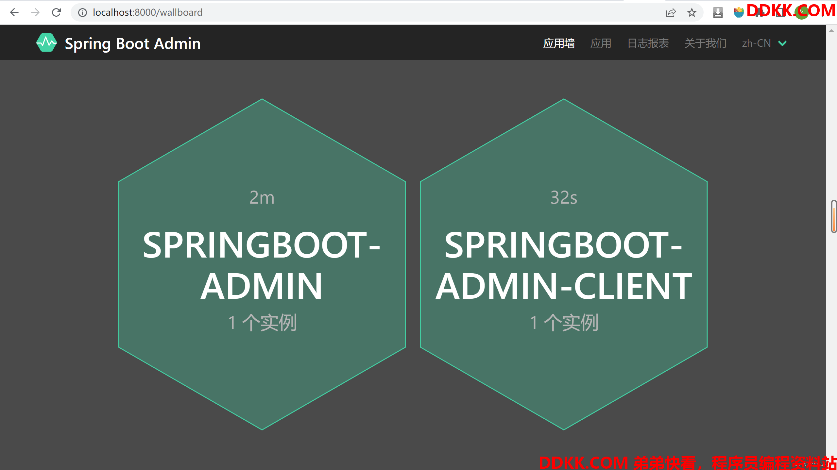
Task: Open the 日志报表 journal tab
Action: (648, 43)
